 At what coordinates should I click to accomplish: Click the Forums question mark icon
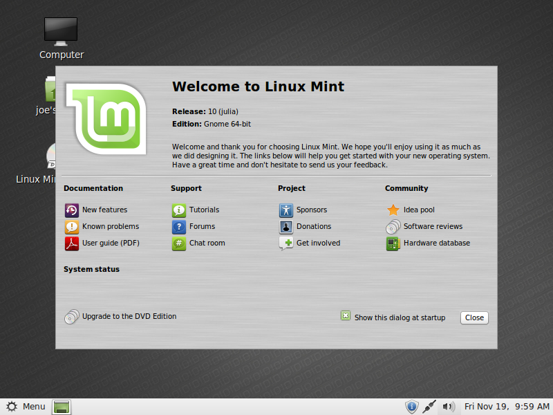(178, 227)
